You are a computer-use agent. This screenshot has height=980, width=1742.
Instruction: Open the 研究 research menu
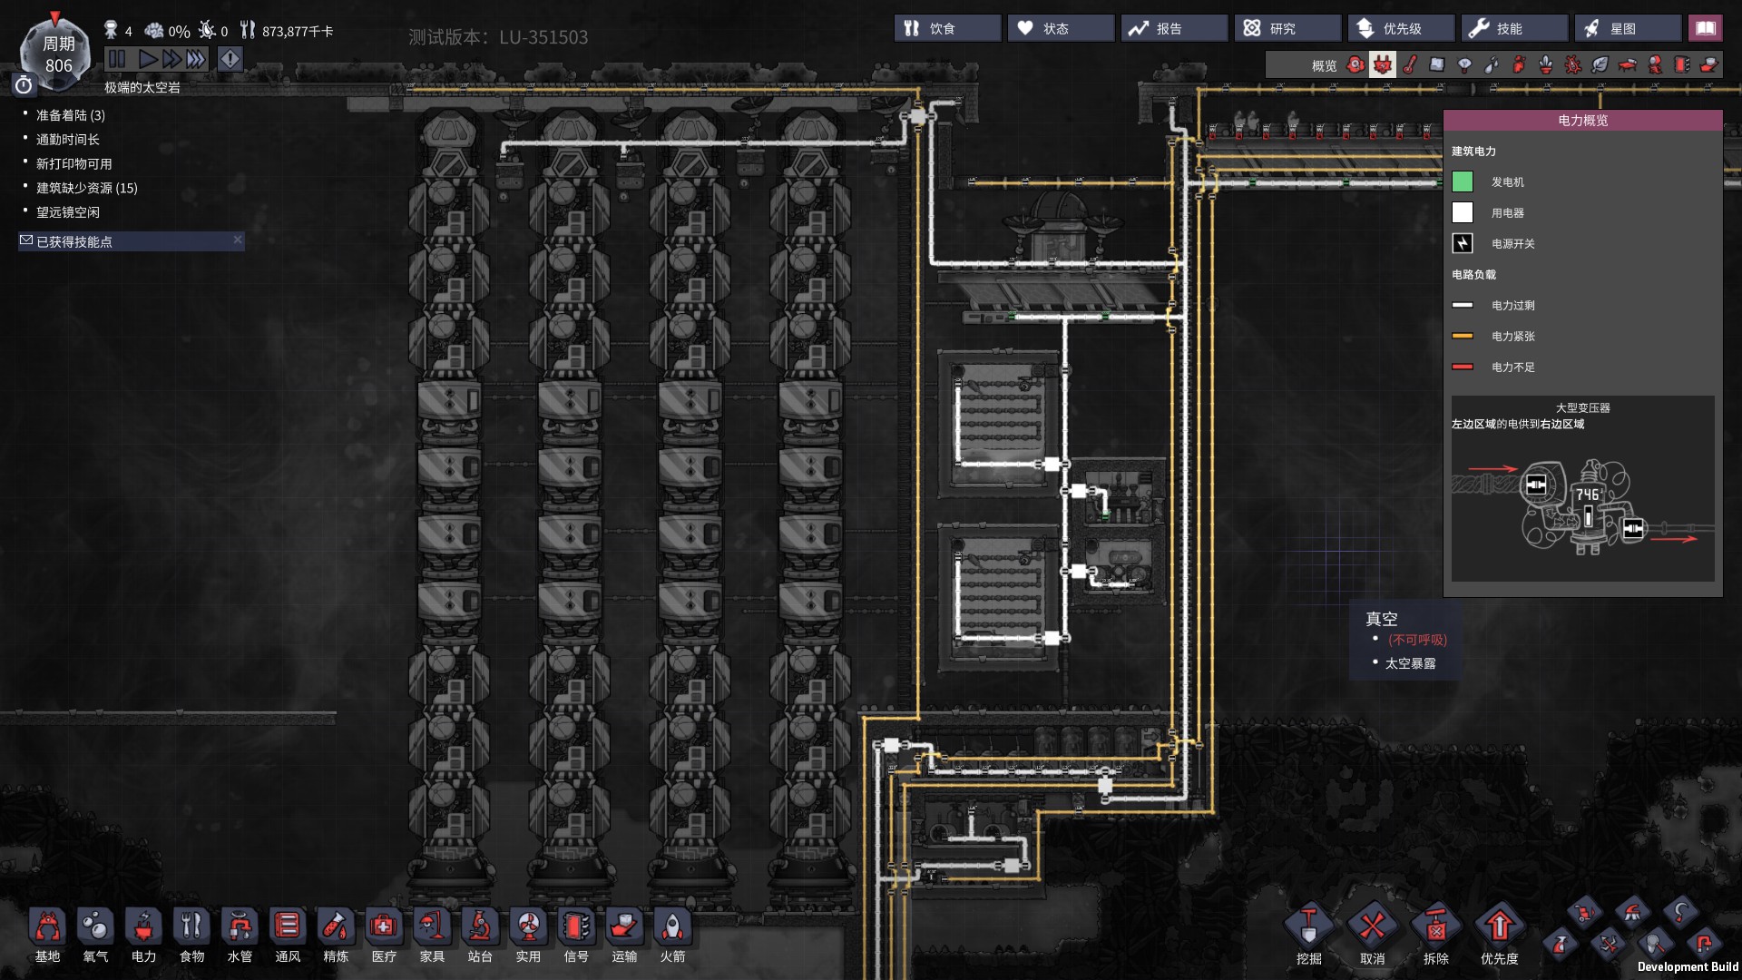click(1286, 28)
